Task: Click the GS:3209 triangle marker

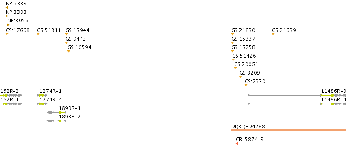Action: 241,77
